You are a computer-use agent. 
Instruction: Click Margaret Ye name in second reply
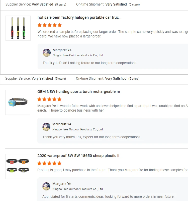coord(62,124)
